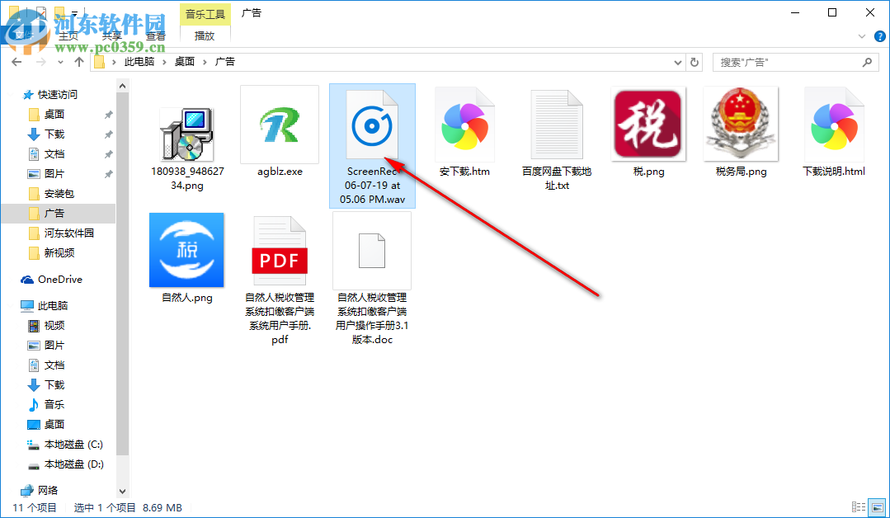Go back with the back arrow
This screenshot has height=518, width=890.
[16, 62]
